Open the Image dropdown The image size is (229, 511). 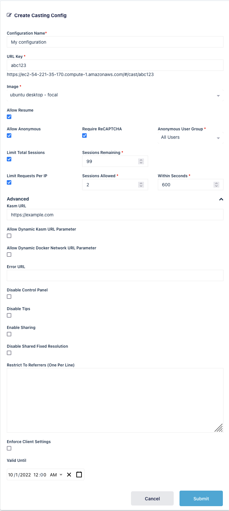115,95
